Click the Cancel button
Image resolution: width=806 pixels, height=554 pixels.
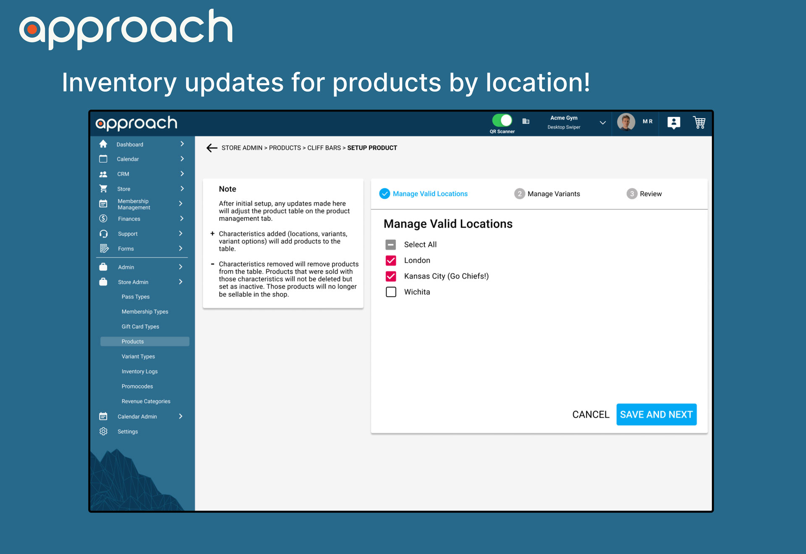[x=591, y=414]
